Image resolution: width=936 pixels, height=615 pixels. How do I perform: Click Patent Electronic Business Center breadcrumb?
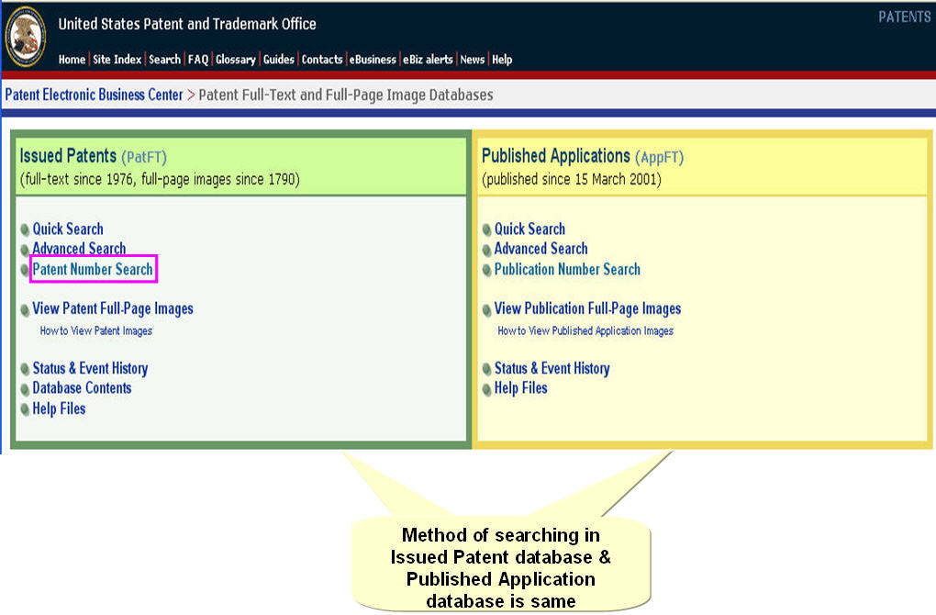94,95
